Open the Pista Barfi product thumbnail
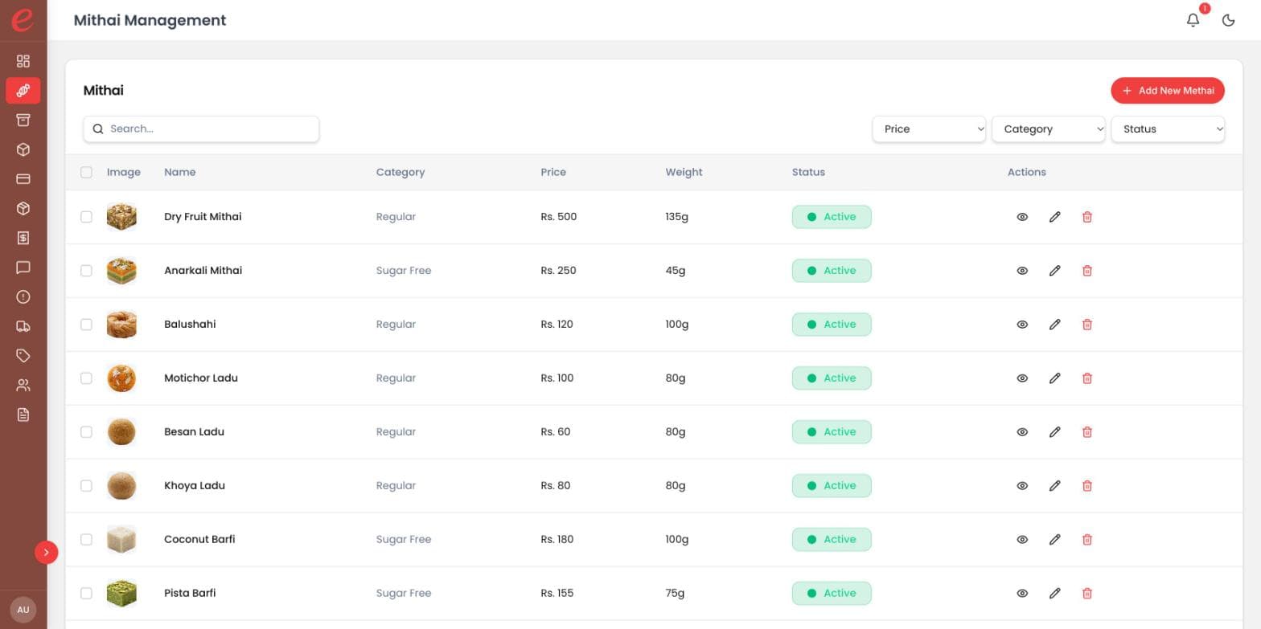 [x=121, y=594]
